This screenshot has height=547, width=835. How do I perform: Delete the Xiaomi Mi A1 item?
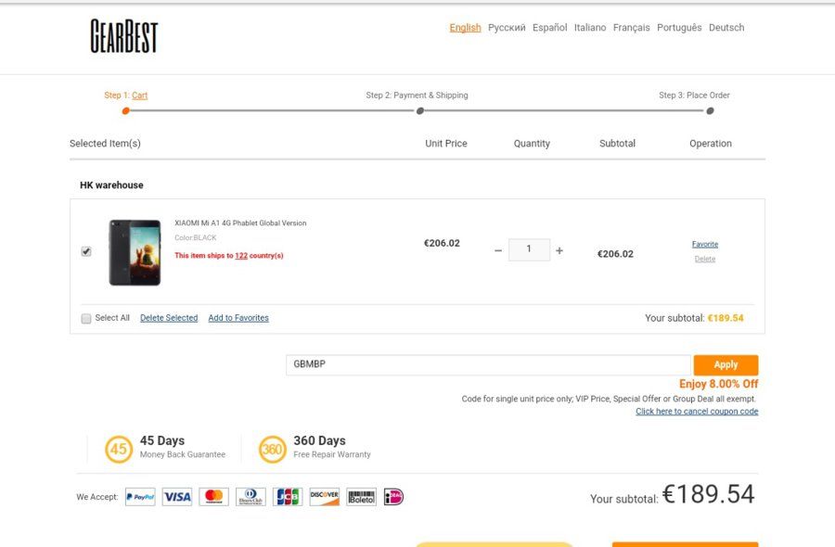(x=705, y=260)
